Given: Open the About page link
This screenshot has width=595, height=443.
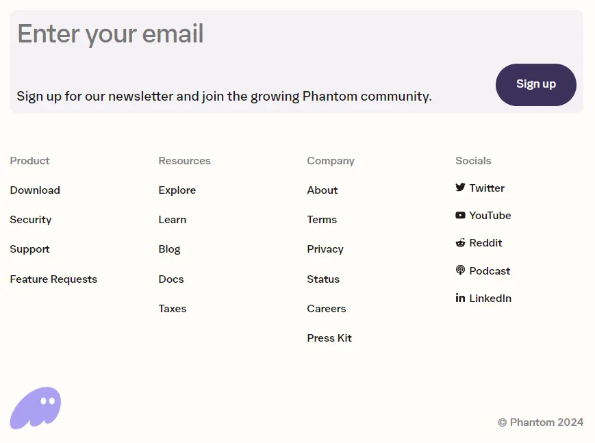Looking at the screenshot, I should tap(322, 190).
